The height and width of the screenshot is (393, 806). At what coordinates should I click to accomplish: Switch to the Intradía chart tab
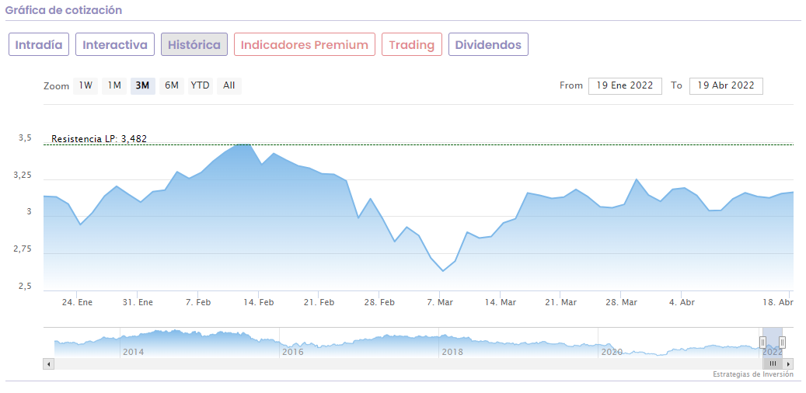pyautogui.click(x=39, y=44)
